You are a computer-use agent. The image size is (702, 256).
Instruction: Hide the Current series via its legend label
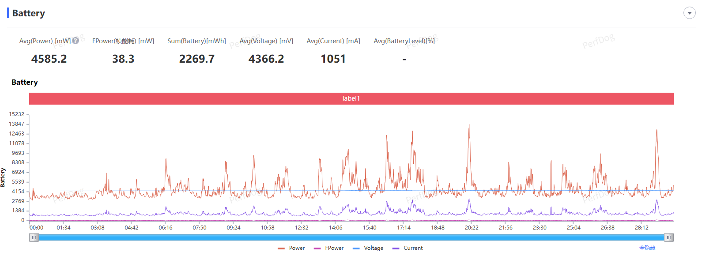(x=413, y=248)
